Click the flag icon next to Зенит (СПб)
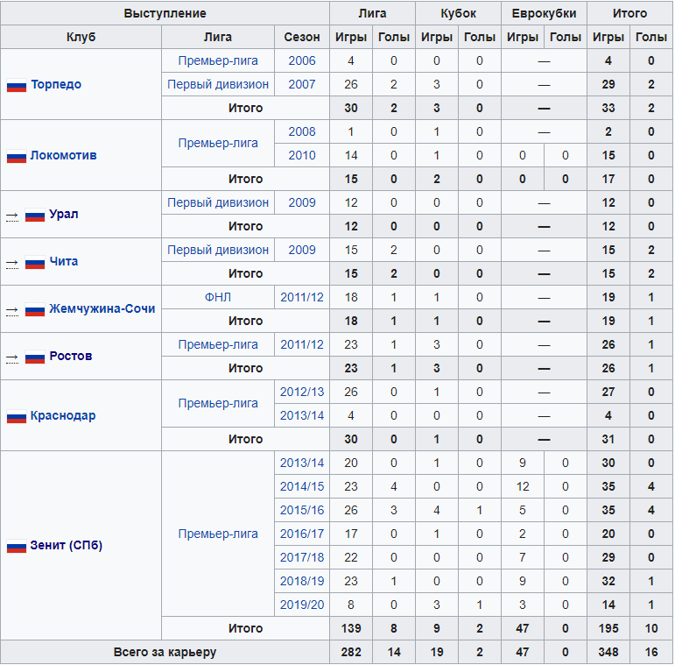This screenshot has width=675, height=665. tap(17, 546)
